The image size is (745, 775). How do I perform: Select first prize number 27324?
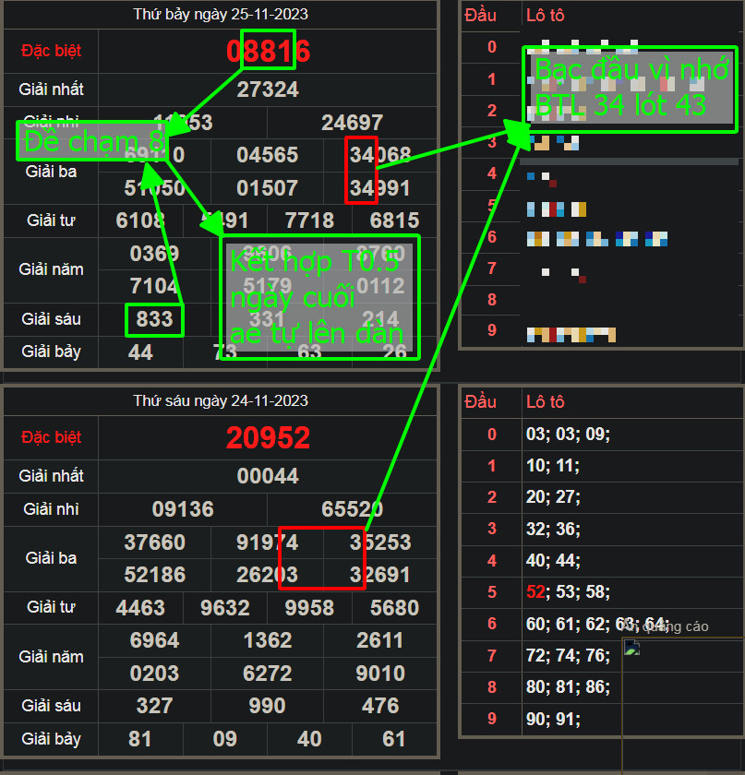268,89
